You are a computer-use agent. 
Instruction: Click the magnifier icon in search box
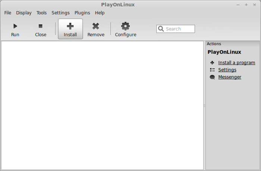161,29
